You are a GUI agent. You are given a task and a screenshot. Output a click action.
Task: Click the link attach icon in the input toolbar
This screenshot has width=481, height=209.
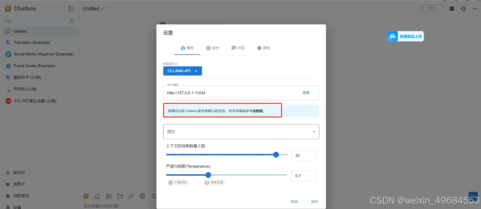[131, 196]
